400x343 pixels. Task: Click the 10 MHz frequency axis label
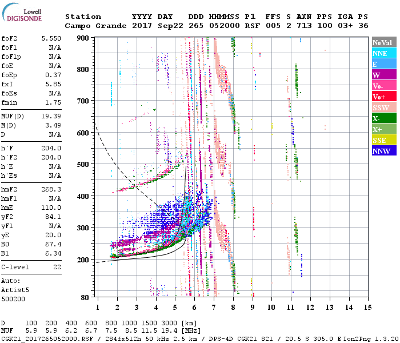271,308
